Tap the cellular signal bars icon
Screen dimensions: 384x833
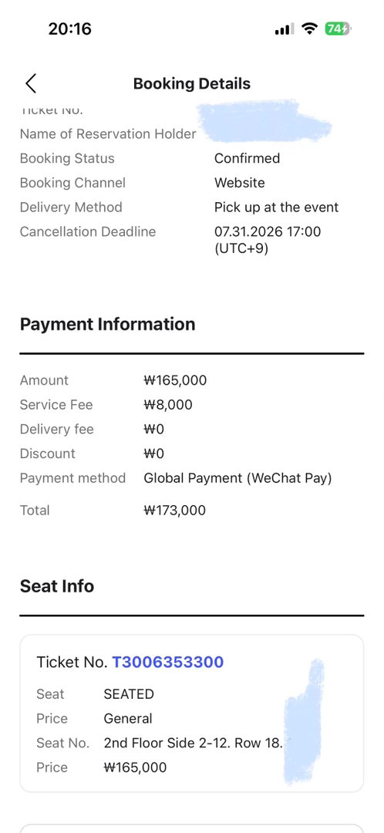285,29
